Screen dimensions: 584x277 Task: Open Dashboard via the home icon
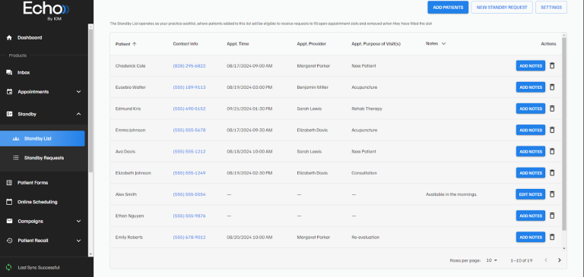click(x=9, y=37)
